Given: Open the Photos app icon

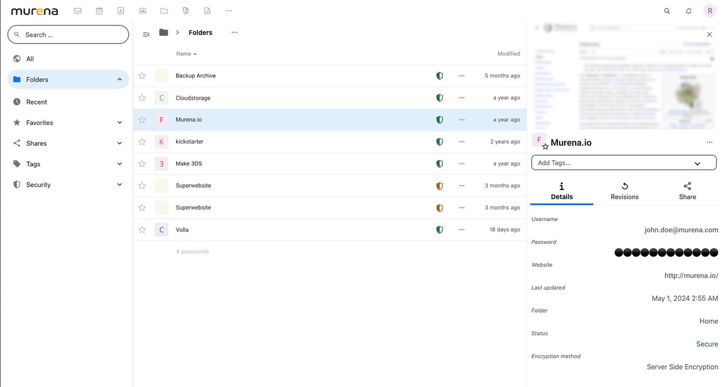Looking at the screenshot, I should coord(143,10).
